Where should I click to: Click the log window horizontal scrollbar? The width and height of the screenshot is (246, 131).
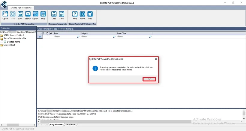coord(116,122)
